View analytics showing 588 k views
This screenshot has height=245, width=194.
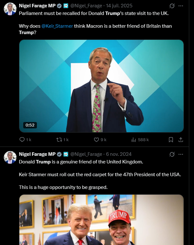[x=134, y=140]
